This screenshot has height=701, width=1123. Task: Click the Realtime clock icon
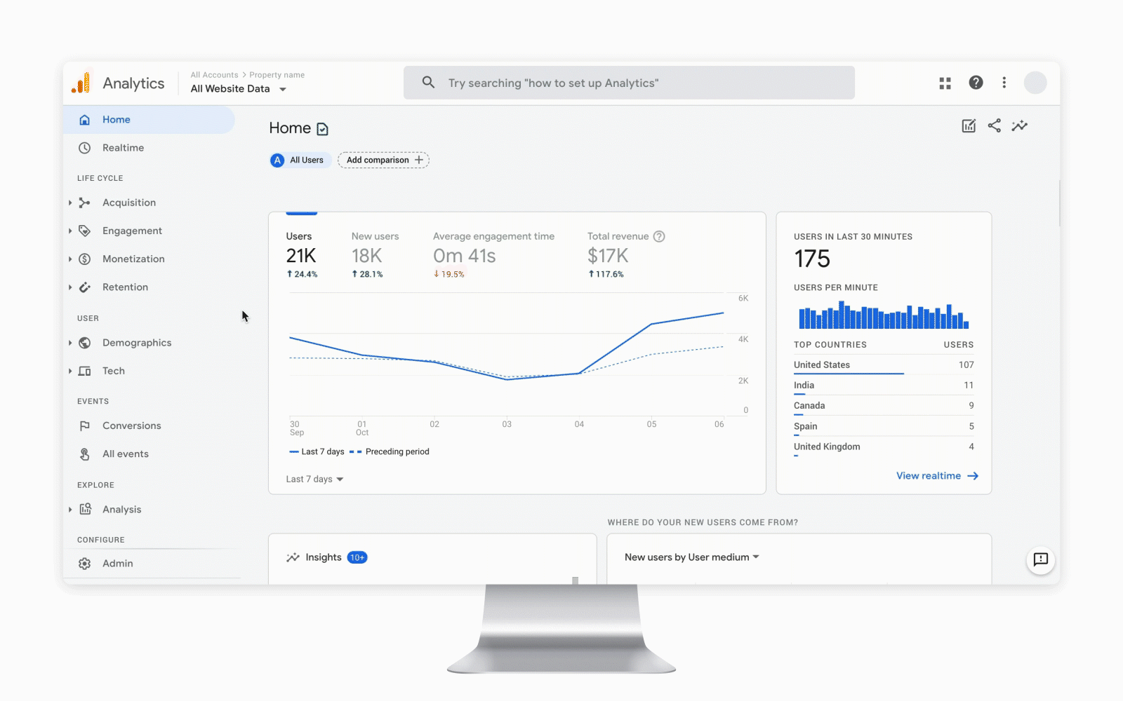point(85,148)
